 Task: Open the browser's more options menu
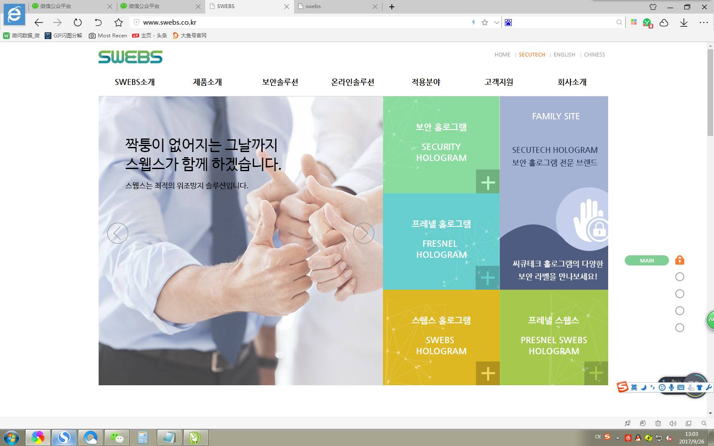(x=704, y=22)
